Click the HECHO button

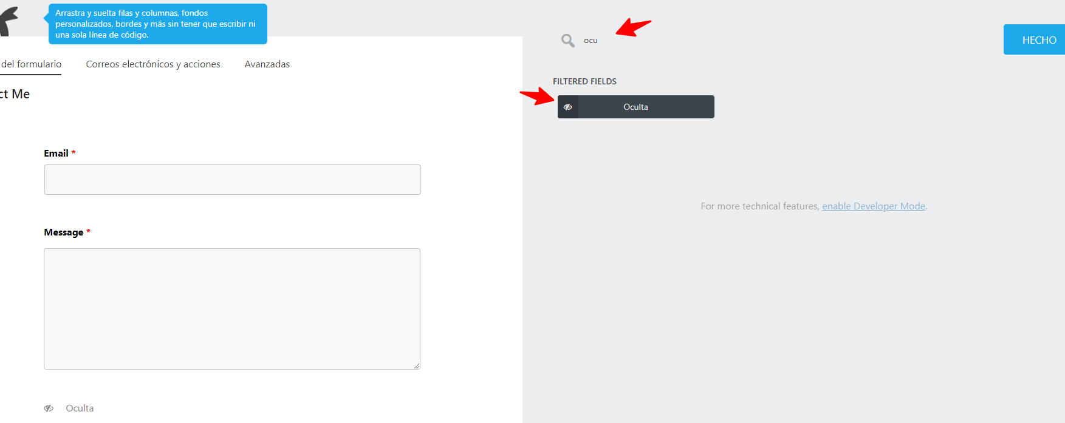tap(1034, 39)
